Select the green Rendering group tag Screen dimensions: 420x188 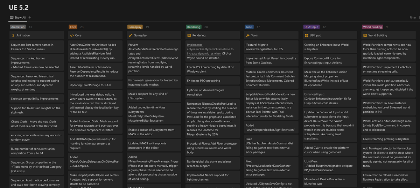click(x=194, y=27)
